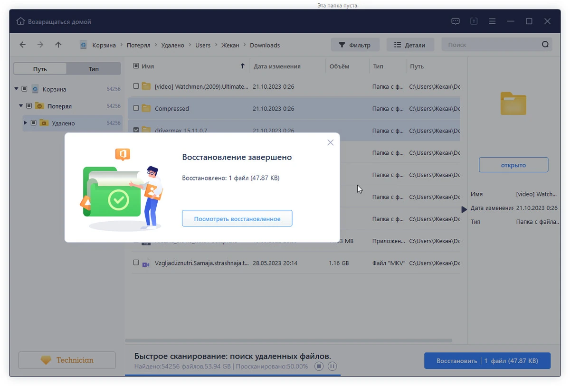Screen dimensions: 570x386
Task: Click the sort arrow in Имя column
Action: pyautogui.click(x=243, y=66)
